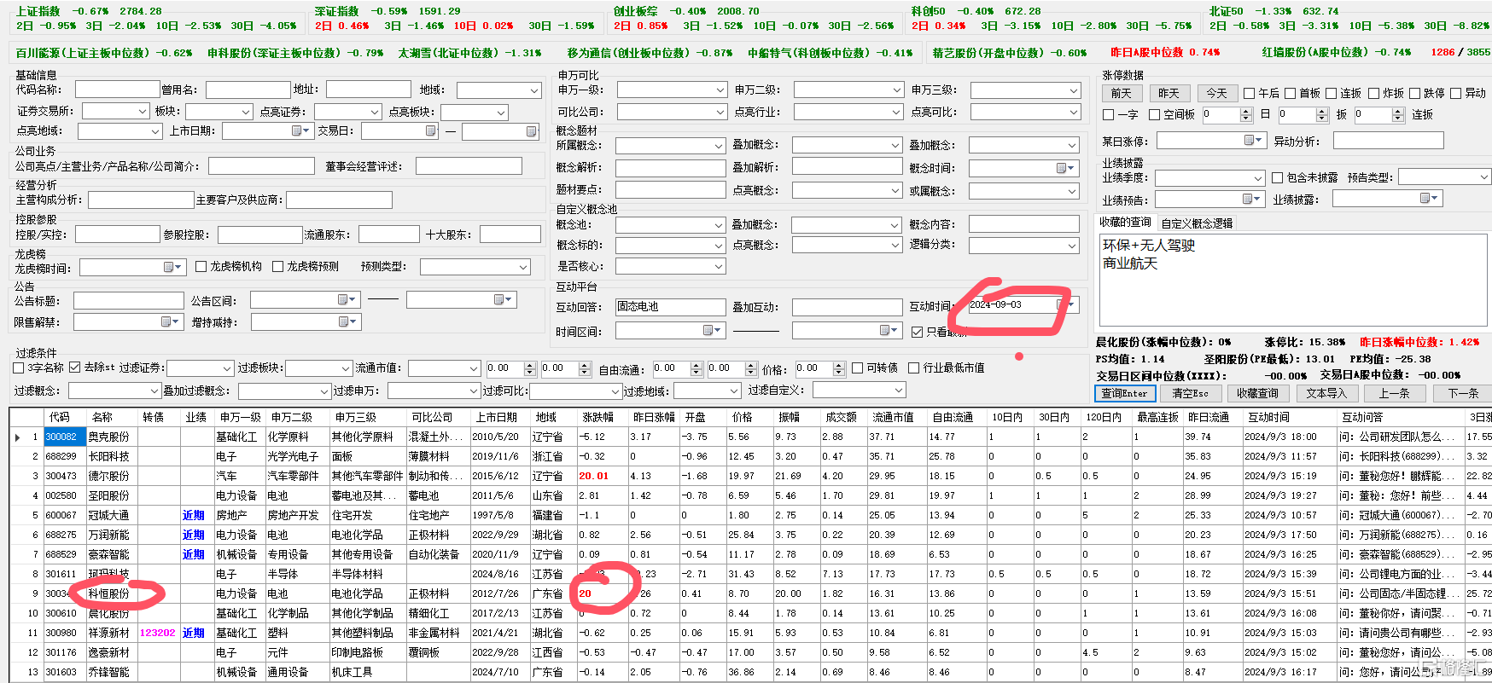Screen dimensions: 1492x683
Task: Tick the 首板 checkbox
Action: pyautogui.click(x=1291, y=93)
